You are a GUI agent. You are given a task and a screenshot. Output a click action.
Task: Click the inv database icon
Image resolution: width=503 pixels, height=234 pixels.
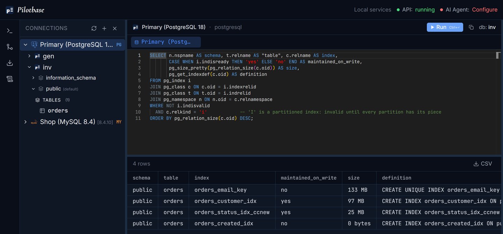pyautogui.click(x=37, y=67)
